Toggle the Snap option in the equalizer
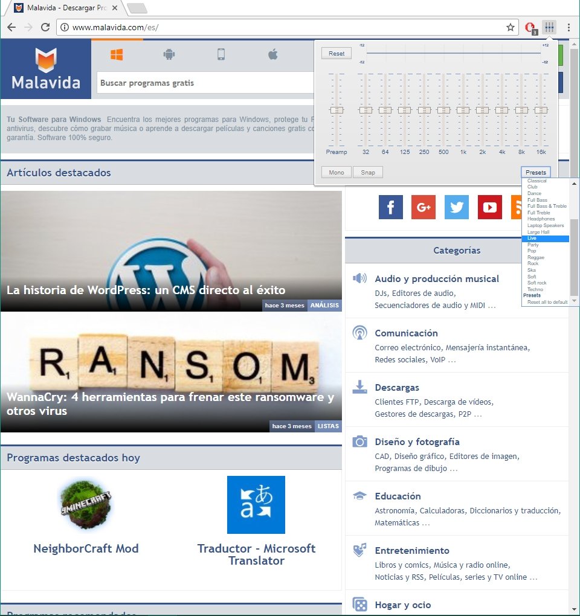 click(x=368, y=173)
